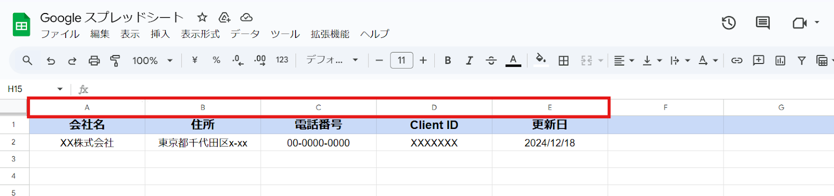Select column C header
Screen dimensions: 834x196
point(318,107)
